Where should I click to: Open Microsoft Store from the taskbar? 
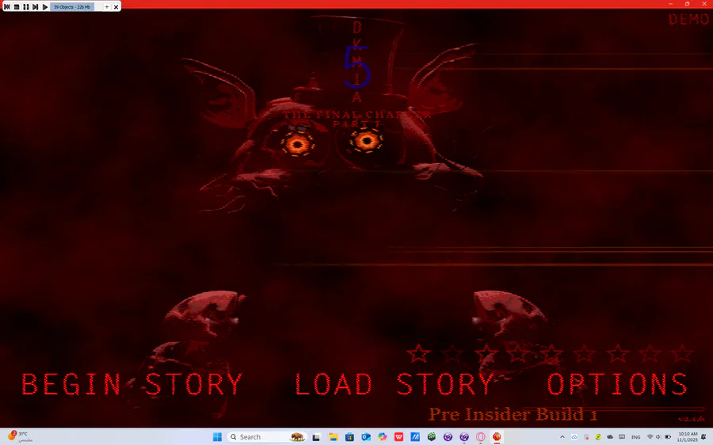349,437
